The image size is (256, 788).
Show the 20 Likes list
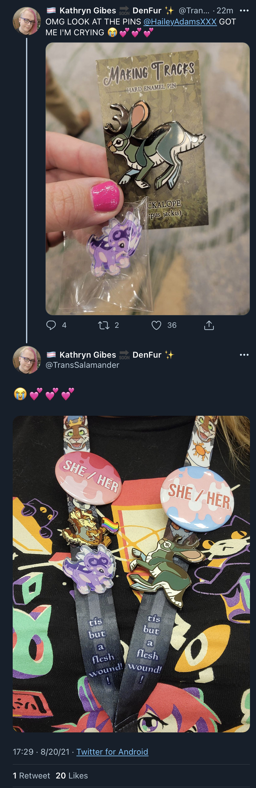72,776
